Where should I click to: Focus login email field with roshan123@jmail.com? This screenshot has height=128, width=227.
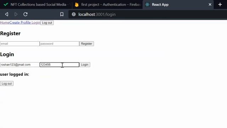20,65
